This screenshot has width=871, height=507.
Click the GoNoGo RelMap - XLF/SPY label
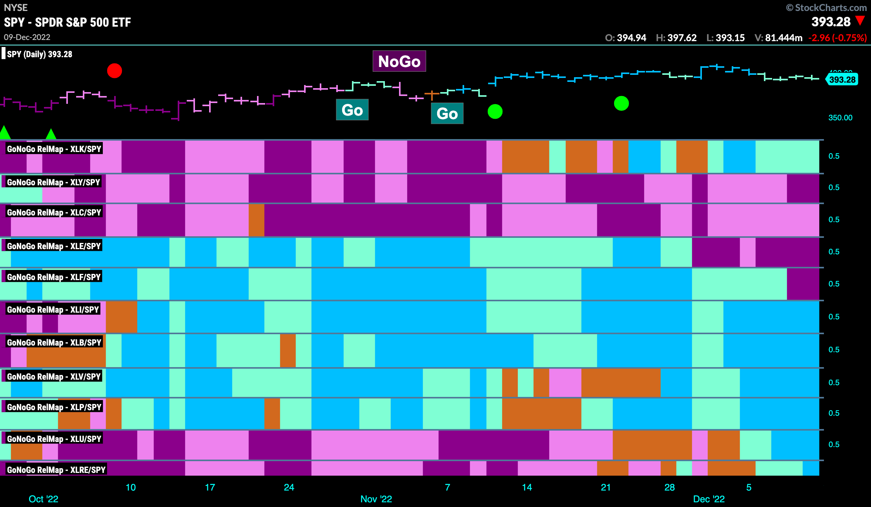pos(54,277)
